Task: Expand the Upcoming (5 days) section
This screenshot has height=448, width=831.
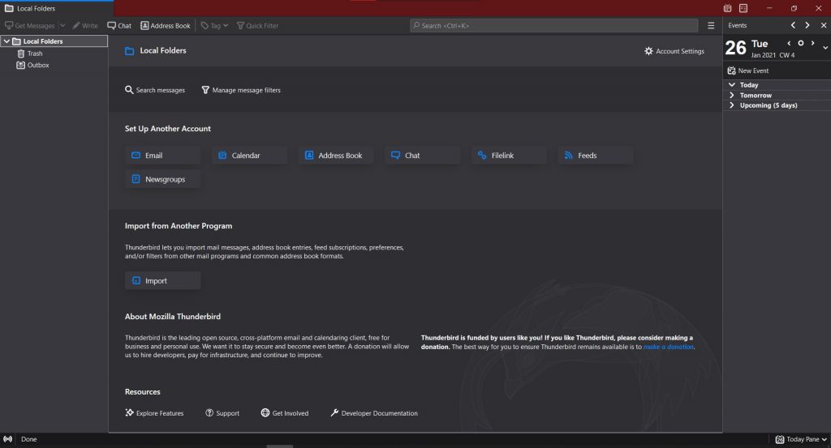Action: 731,105
